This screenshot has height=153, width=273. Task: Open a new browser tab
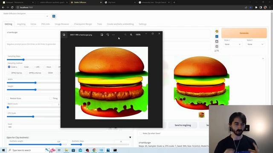click(174, 3)
